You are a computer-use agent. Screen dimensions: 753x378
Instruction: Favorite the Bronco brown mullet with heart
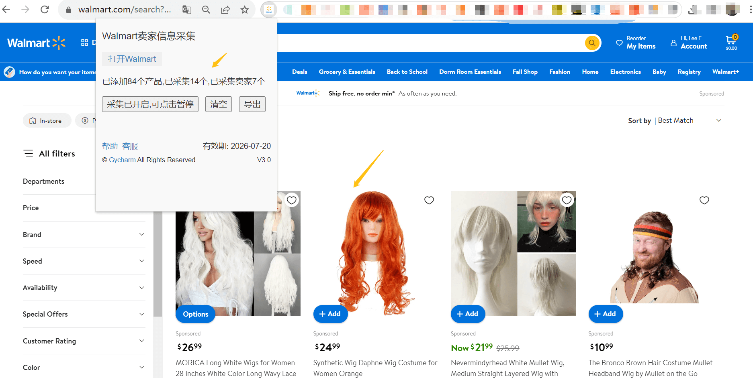(704, 200)
